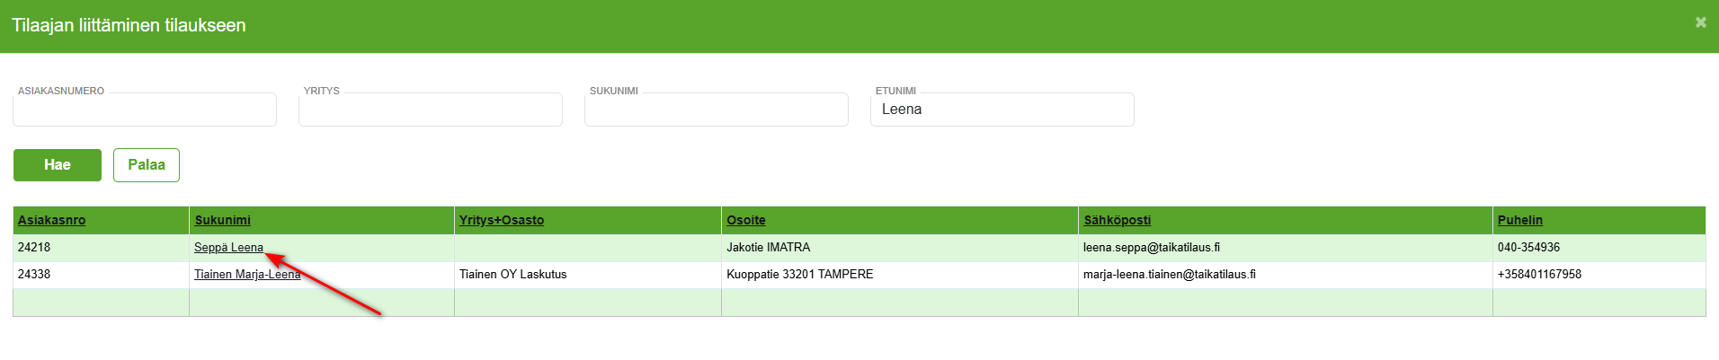Click the Palaa back button
This screenshot has width=1719, height=360.
coord(147,165)
